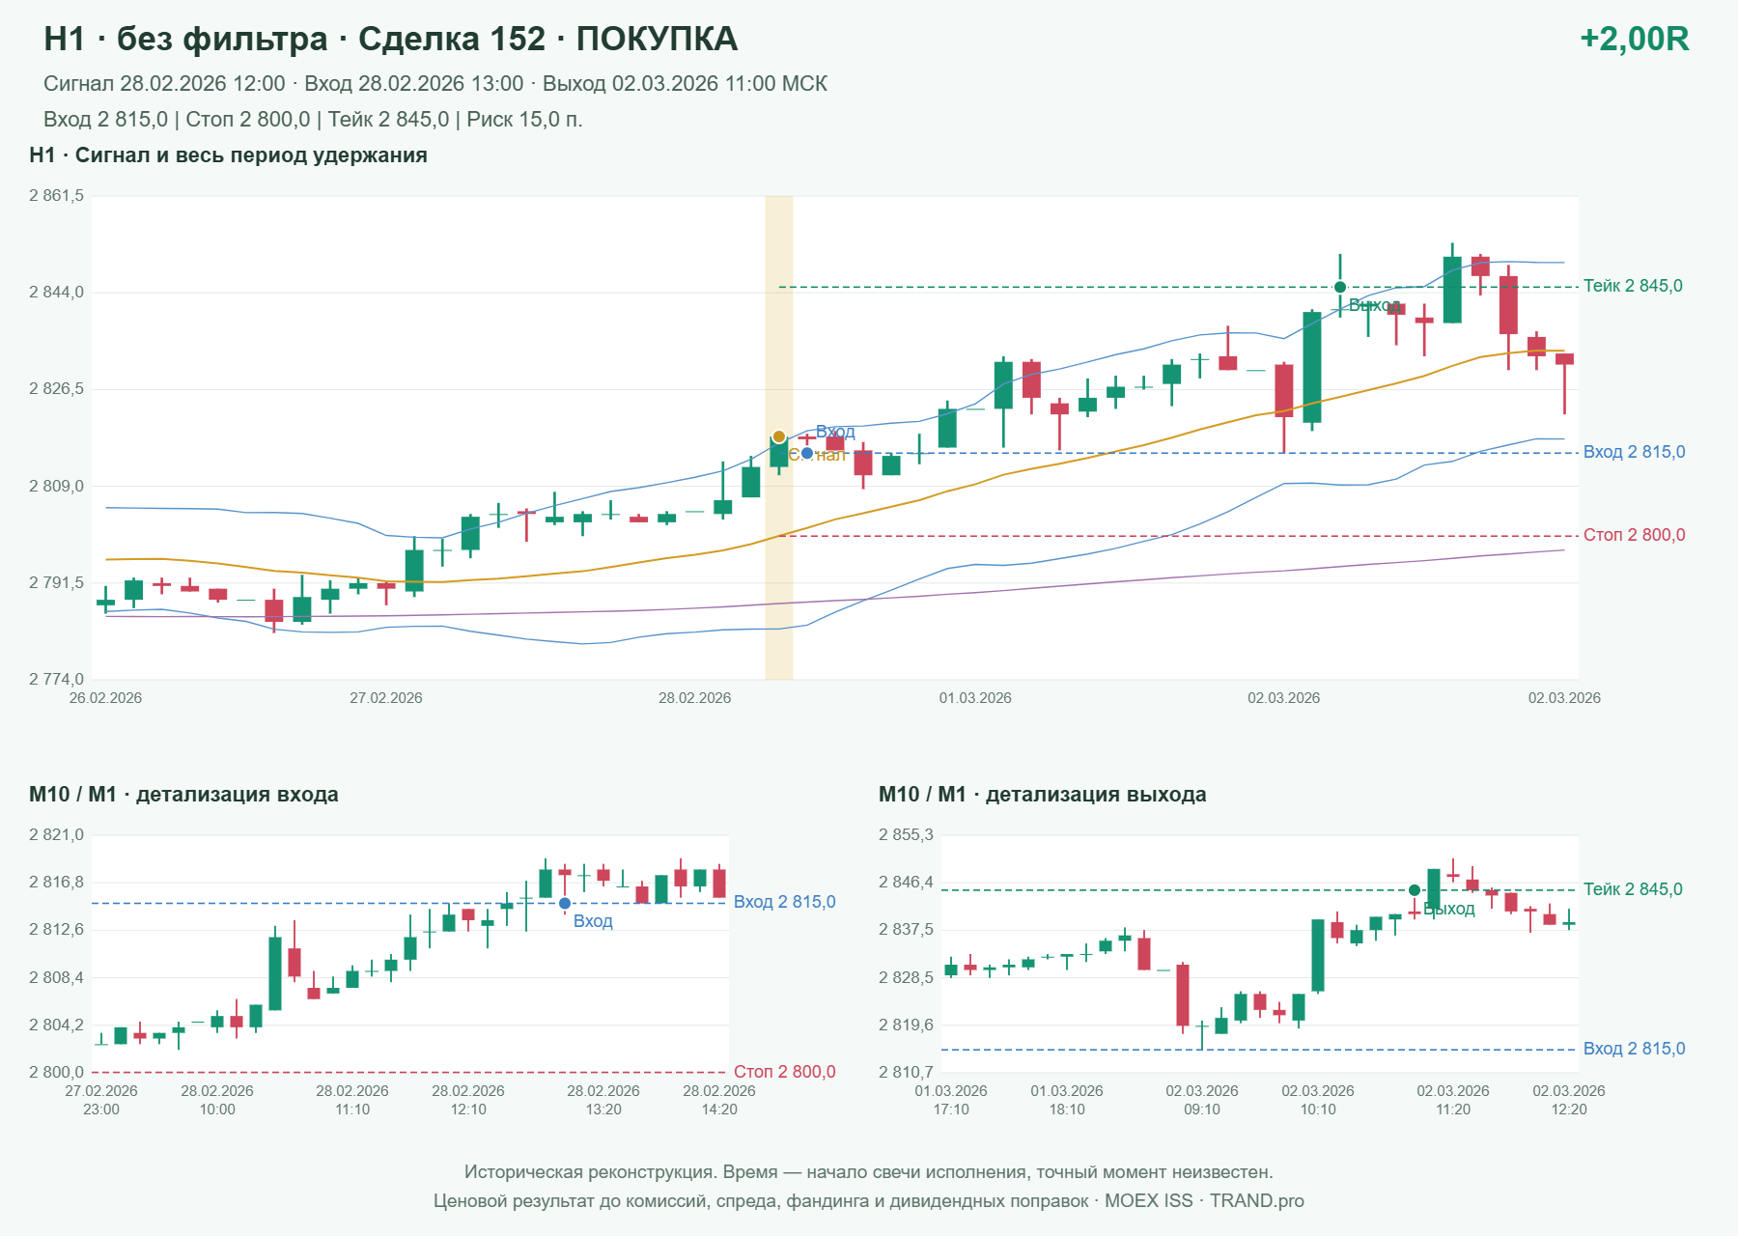The image size is (1738, 1236).
Task: Click the '01.03.2026 17:10' time label
Action: (x=951, y=1100)
